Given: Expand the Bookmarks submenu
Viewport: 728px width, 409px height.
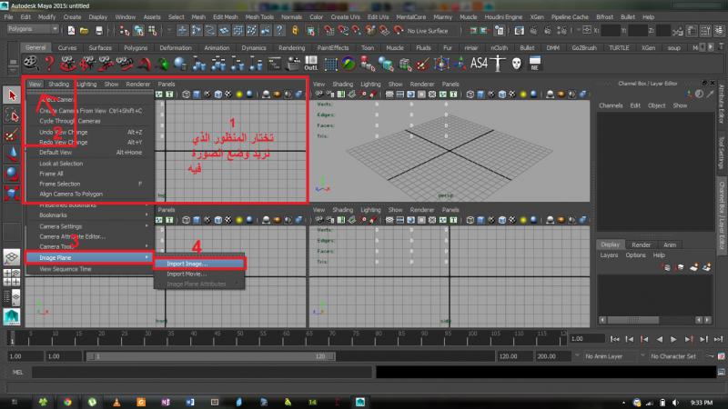Looking at the screenshot, I should [89, 215].
